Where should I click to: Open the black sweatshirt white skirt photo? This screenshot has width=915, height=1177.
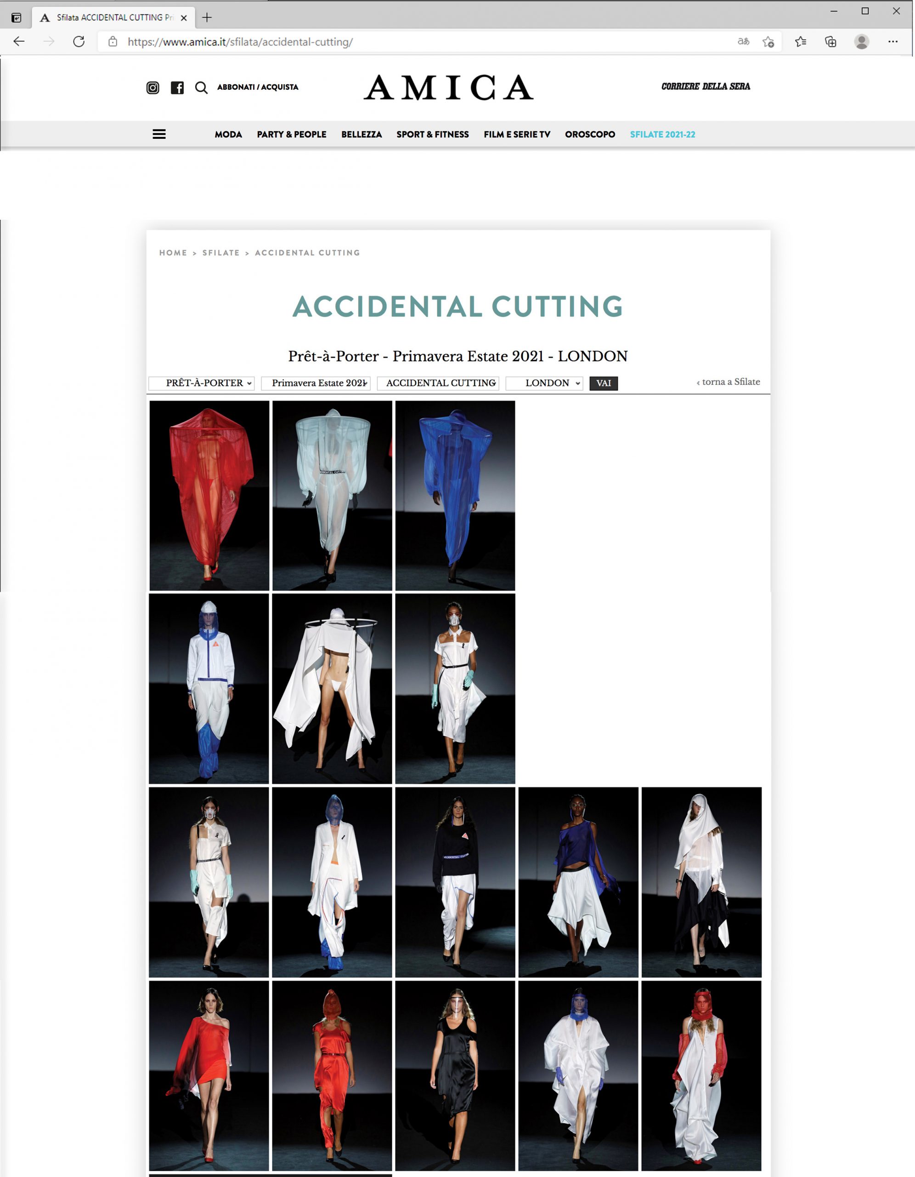(x=455, y=882)
